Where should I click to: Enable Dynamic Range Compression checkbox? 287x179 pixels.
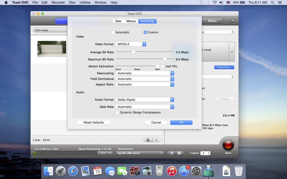117,112
